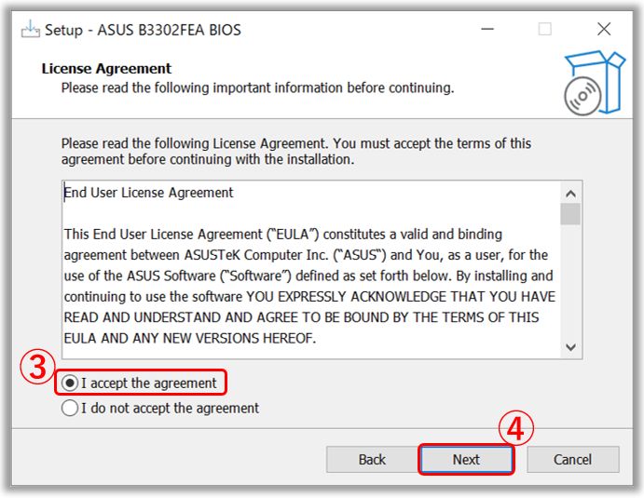Screen dimensions: 644x498
Task: Click the license scrollbar thumb
Action: point(570,214)
